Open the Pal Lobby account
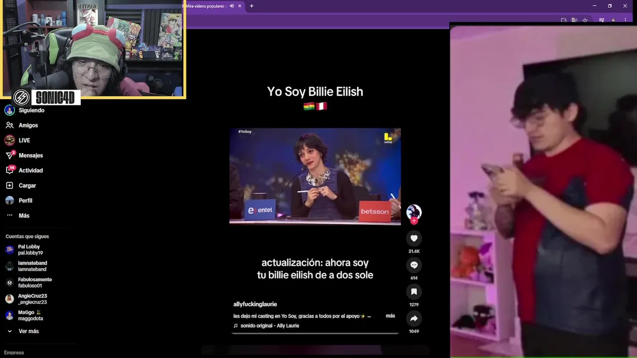Image resolution: width=637 pixels, height=358 pixels. click(x=30, y=250)
